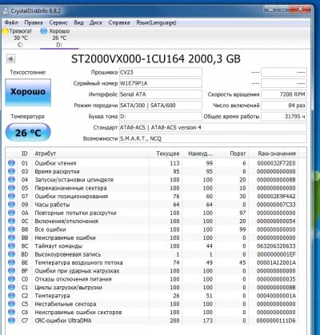
Task: Click the 26 °C temperature button
Action: pyautogui.click(x=28, y=133)
